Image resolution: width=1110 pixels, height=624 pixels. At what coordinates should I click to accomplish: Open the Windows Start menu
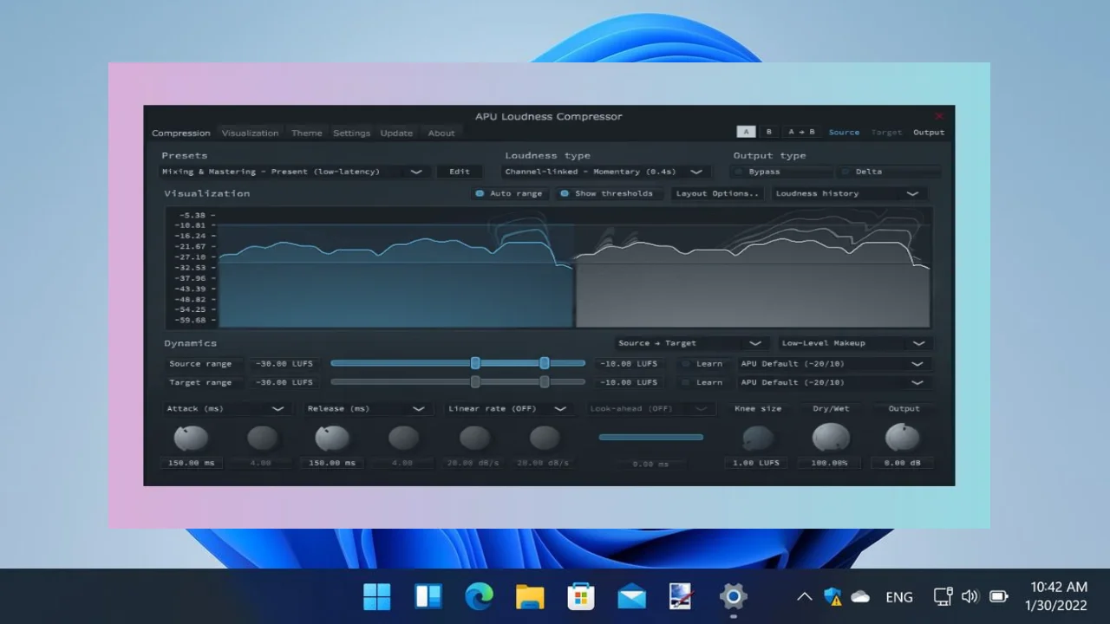(377, 596)
